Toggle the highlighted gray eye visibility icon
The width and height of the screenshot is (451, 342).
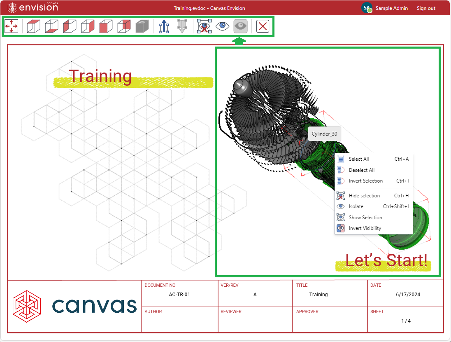(240, 26)
